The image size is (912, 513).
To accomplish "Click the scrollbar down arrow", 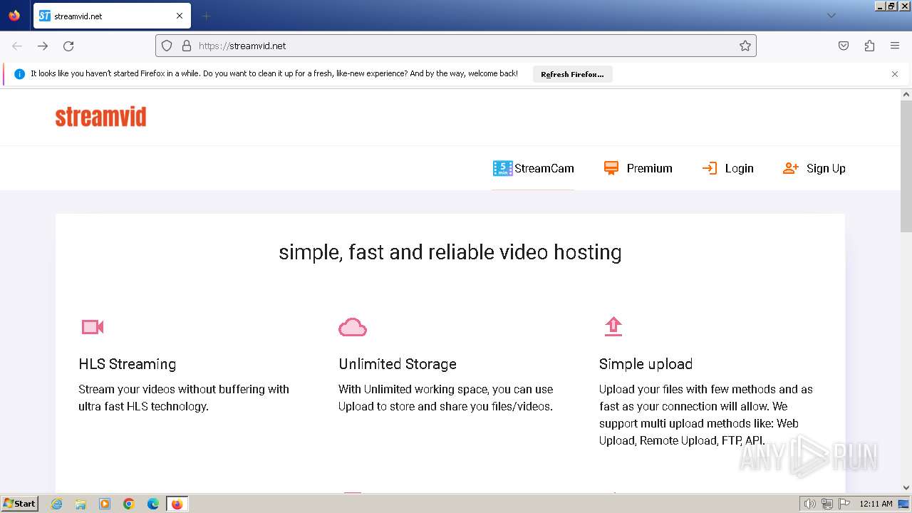I will [x=906, y=488].
